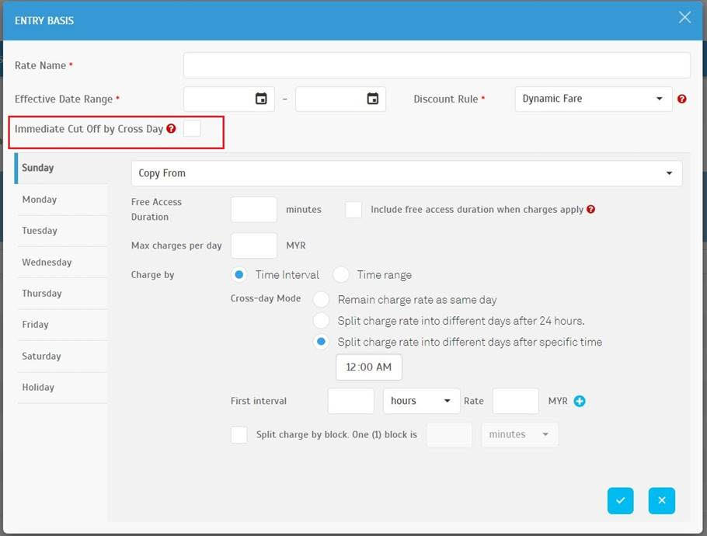
Task: Cancel with the blue X button
Action: (661, 500)
